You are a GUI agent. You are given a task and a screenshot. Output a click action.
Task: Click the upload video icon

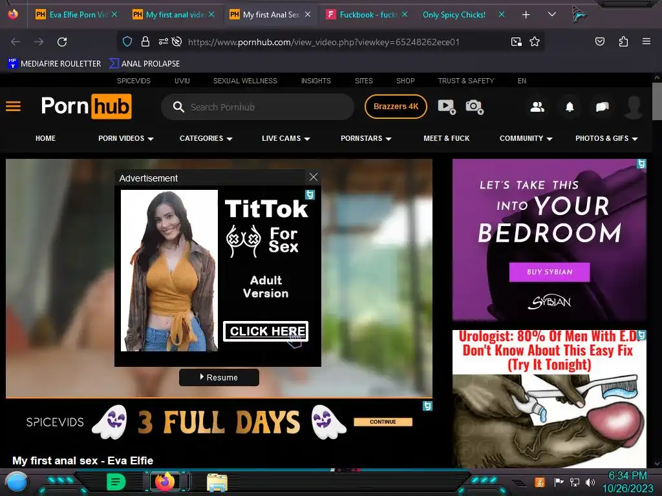(x=446, y=107)
